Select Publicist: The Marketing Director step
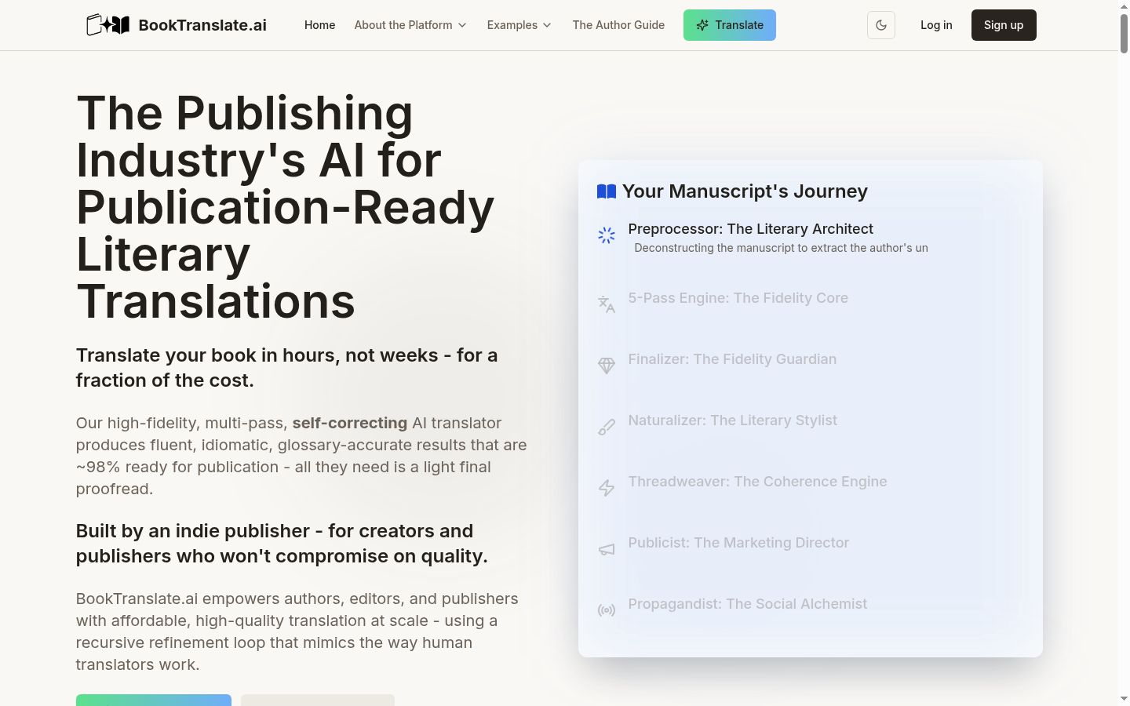1130x706 pixels. click(738, 543)
